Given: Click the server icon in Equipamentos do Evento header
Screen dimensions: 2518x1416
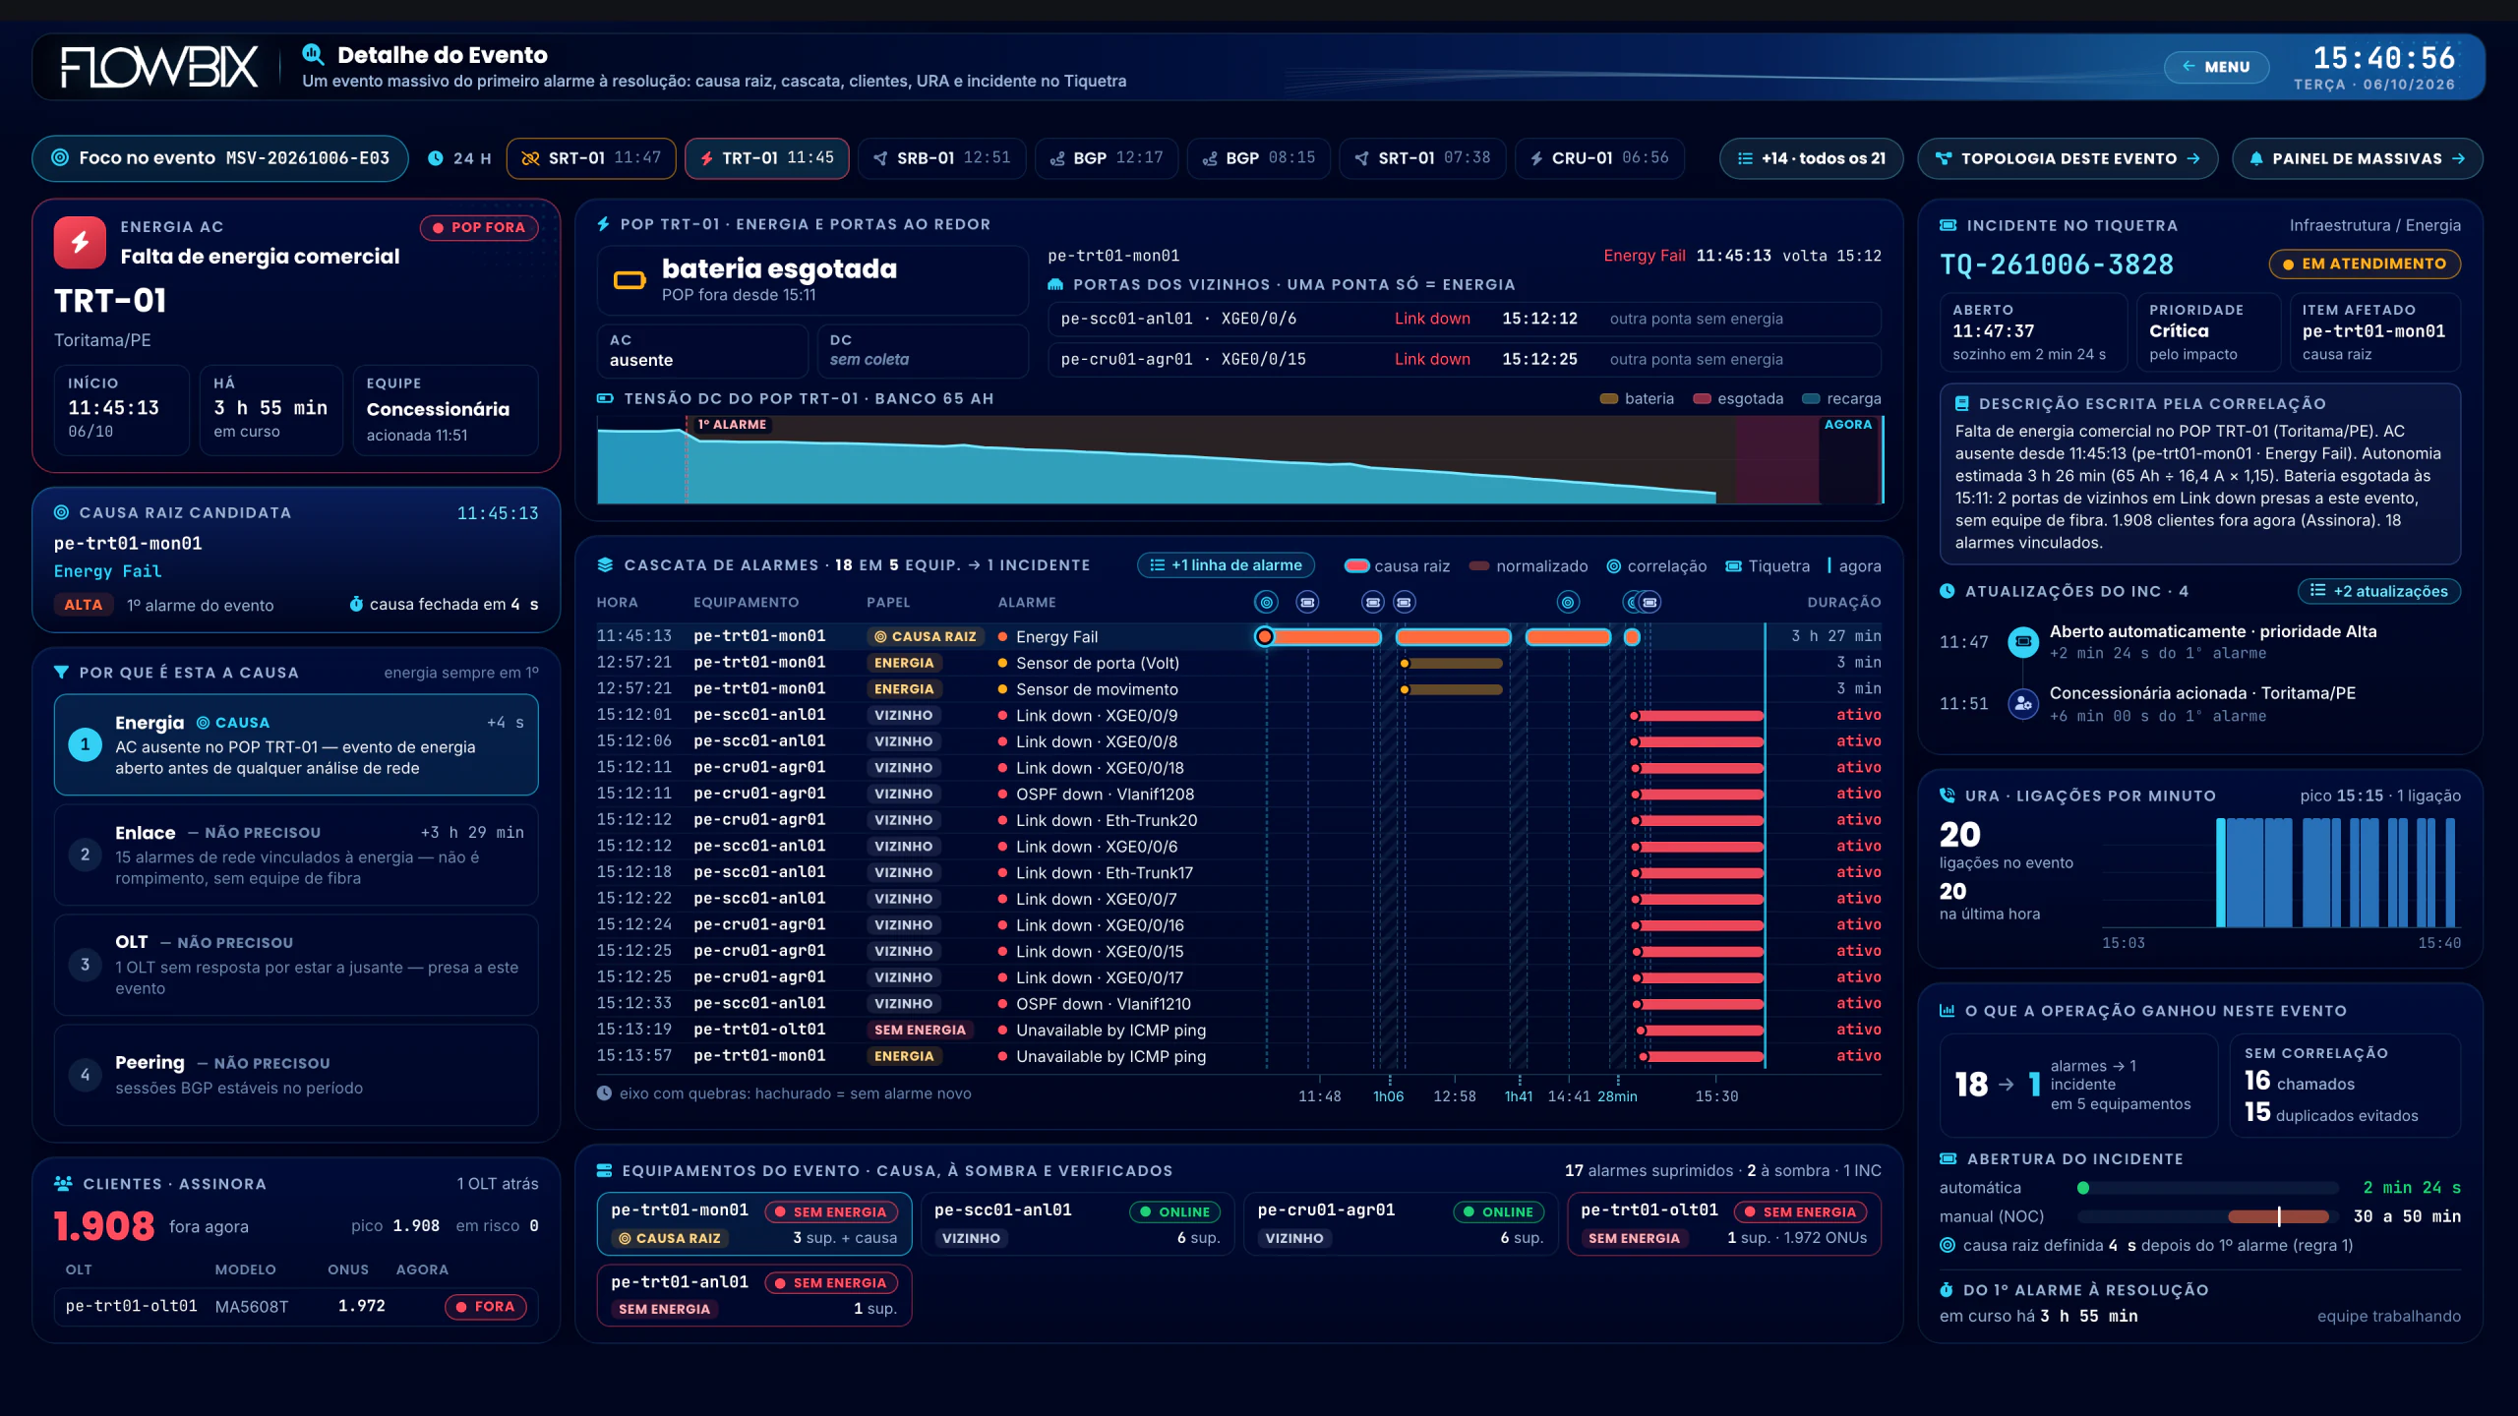Looking at the screenshot, I should [605, 1170].
